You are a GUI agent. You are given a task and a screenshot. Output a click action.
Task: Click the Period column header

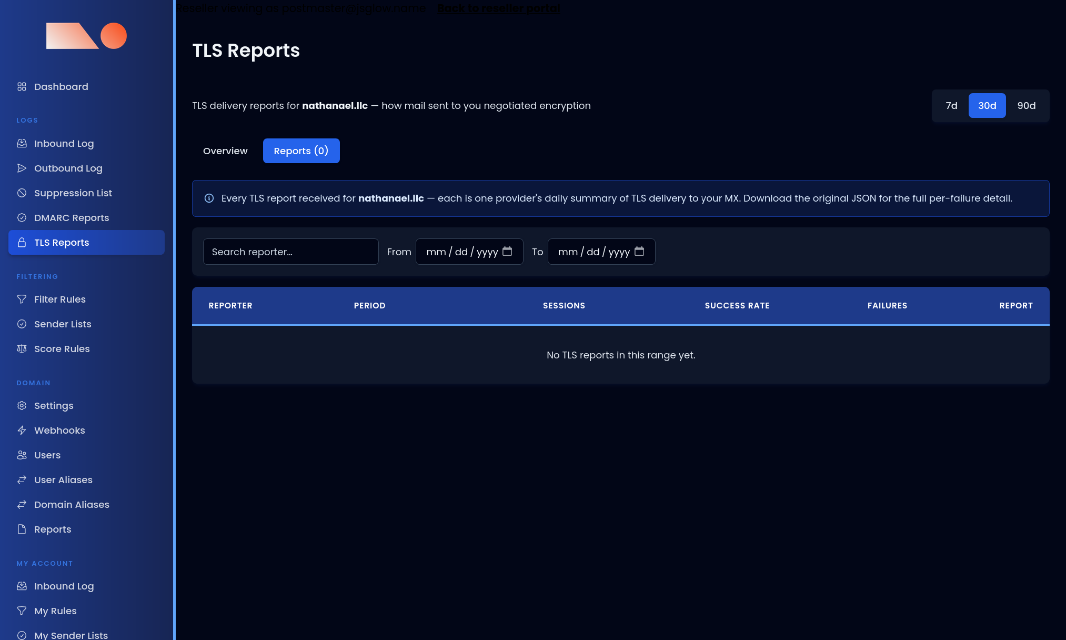369,305
